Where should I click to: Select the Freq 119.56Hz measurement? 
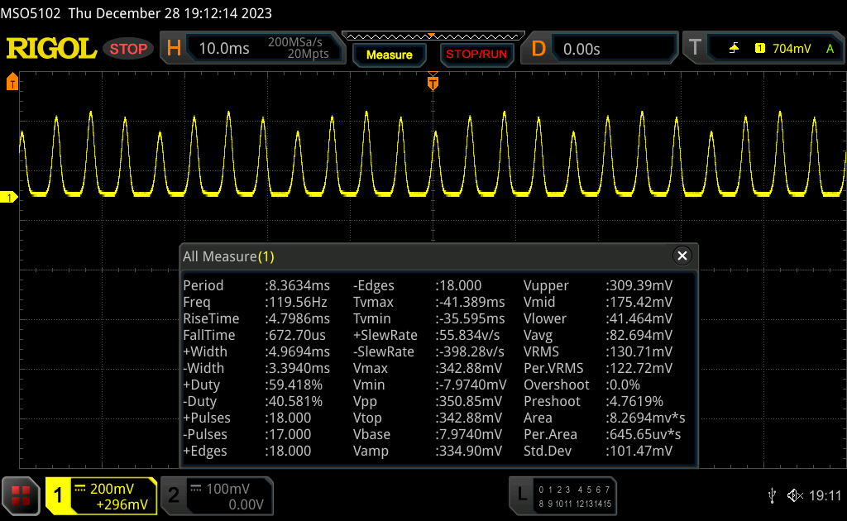[x=255, y=302]
